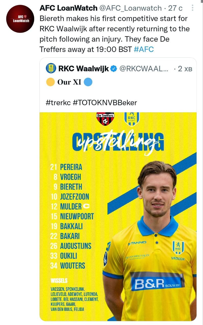
Task: Open the #trerkc hashtag
Action: 58,103
